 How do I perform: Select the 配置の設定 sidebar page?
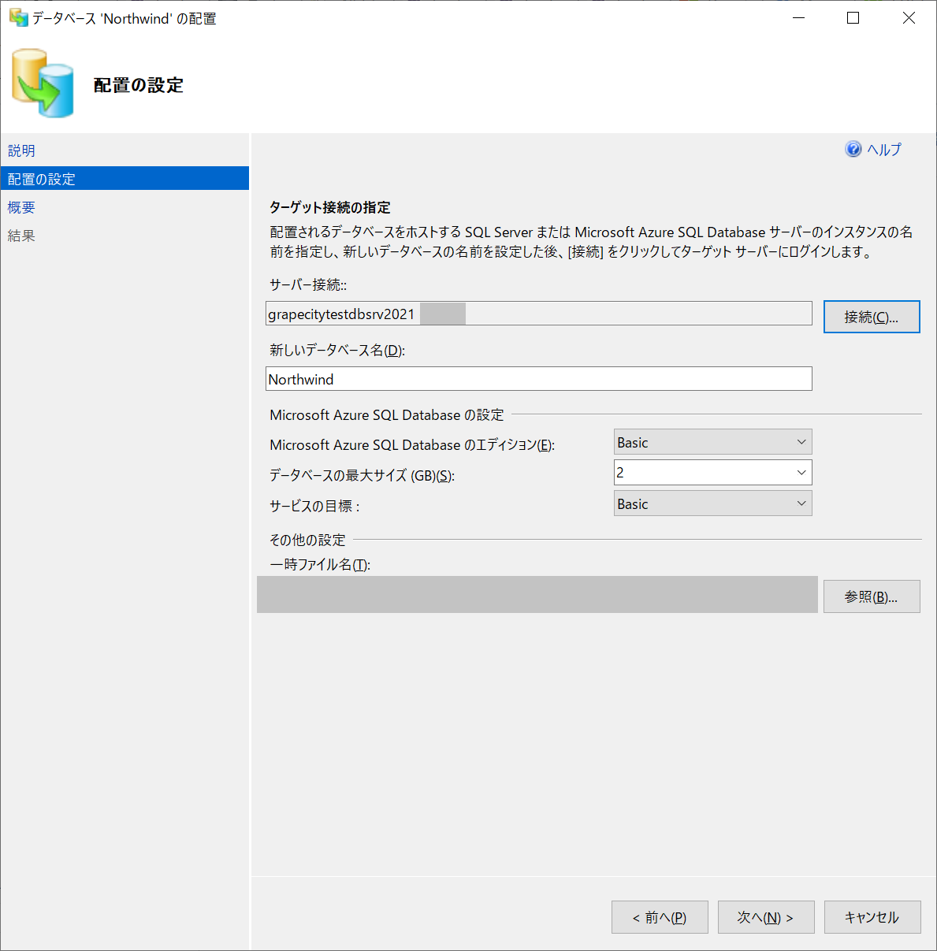pos(125,179)
